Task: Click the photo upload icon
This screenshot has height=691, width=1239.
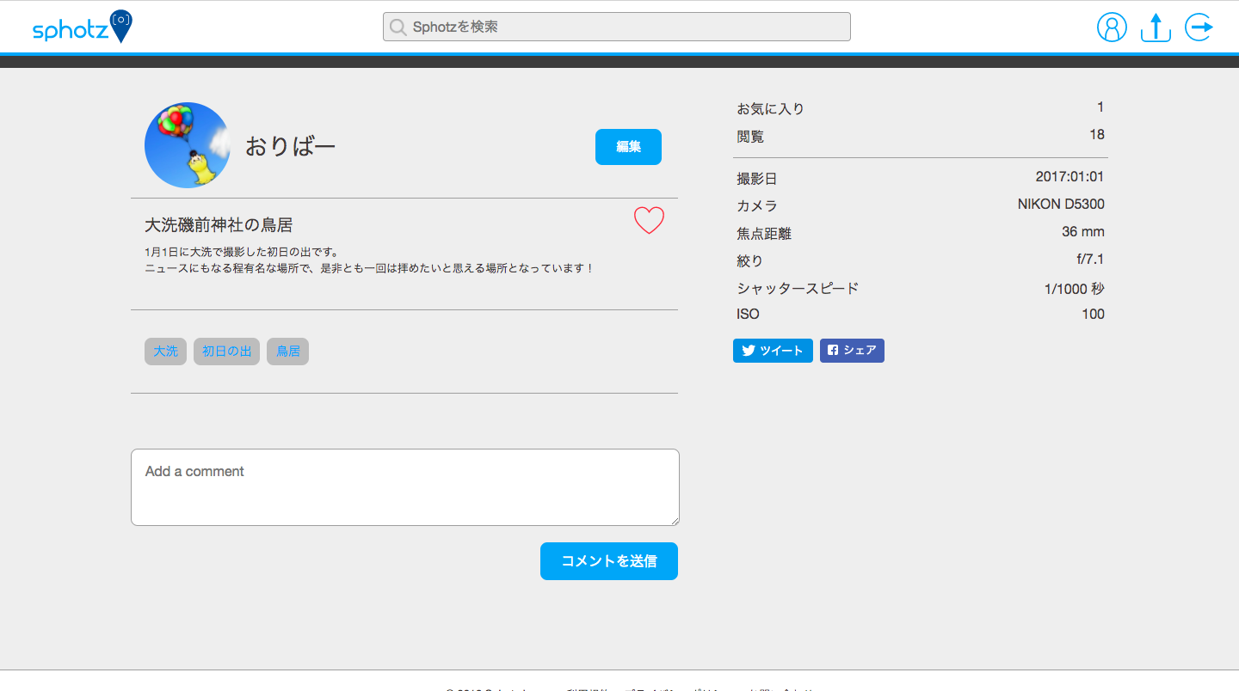Action: pos(1155,27)
